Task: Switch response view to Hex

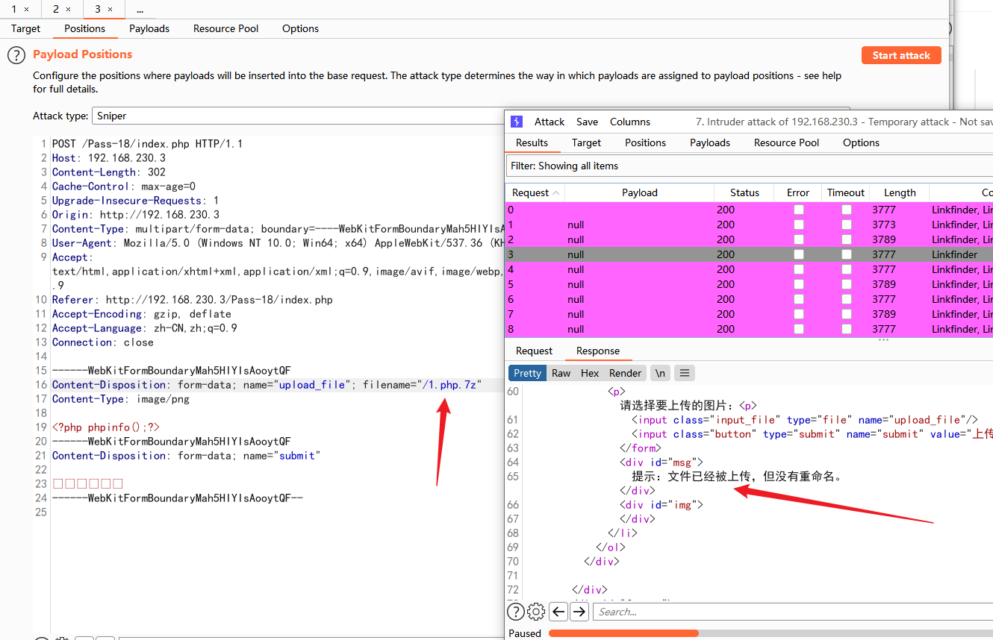Action: point(590,373)
